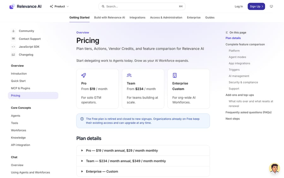Screen dimensions: 284x178
Task: Go to Introduction in sidebar
Action: click(19, 73)
